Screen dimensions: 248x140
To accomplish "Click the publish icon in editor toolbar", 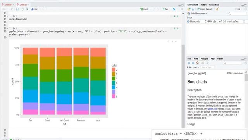I will pos(174,9).
